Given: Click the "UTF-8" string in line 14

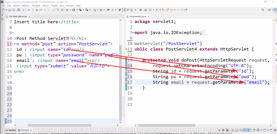Looking at the screenshot, I should pos(237,66).
